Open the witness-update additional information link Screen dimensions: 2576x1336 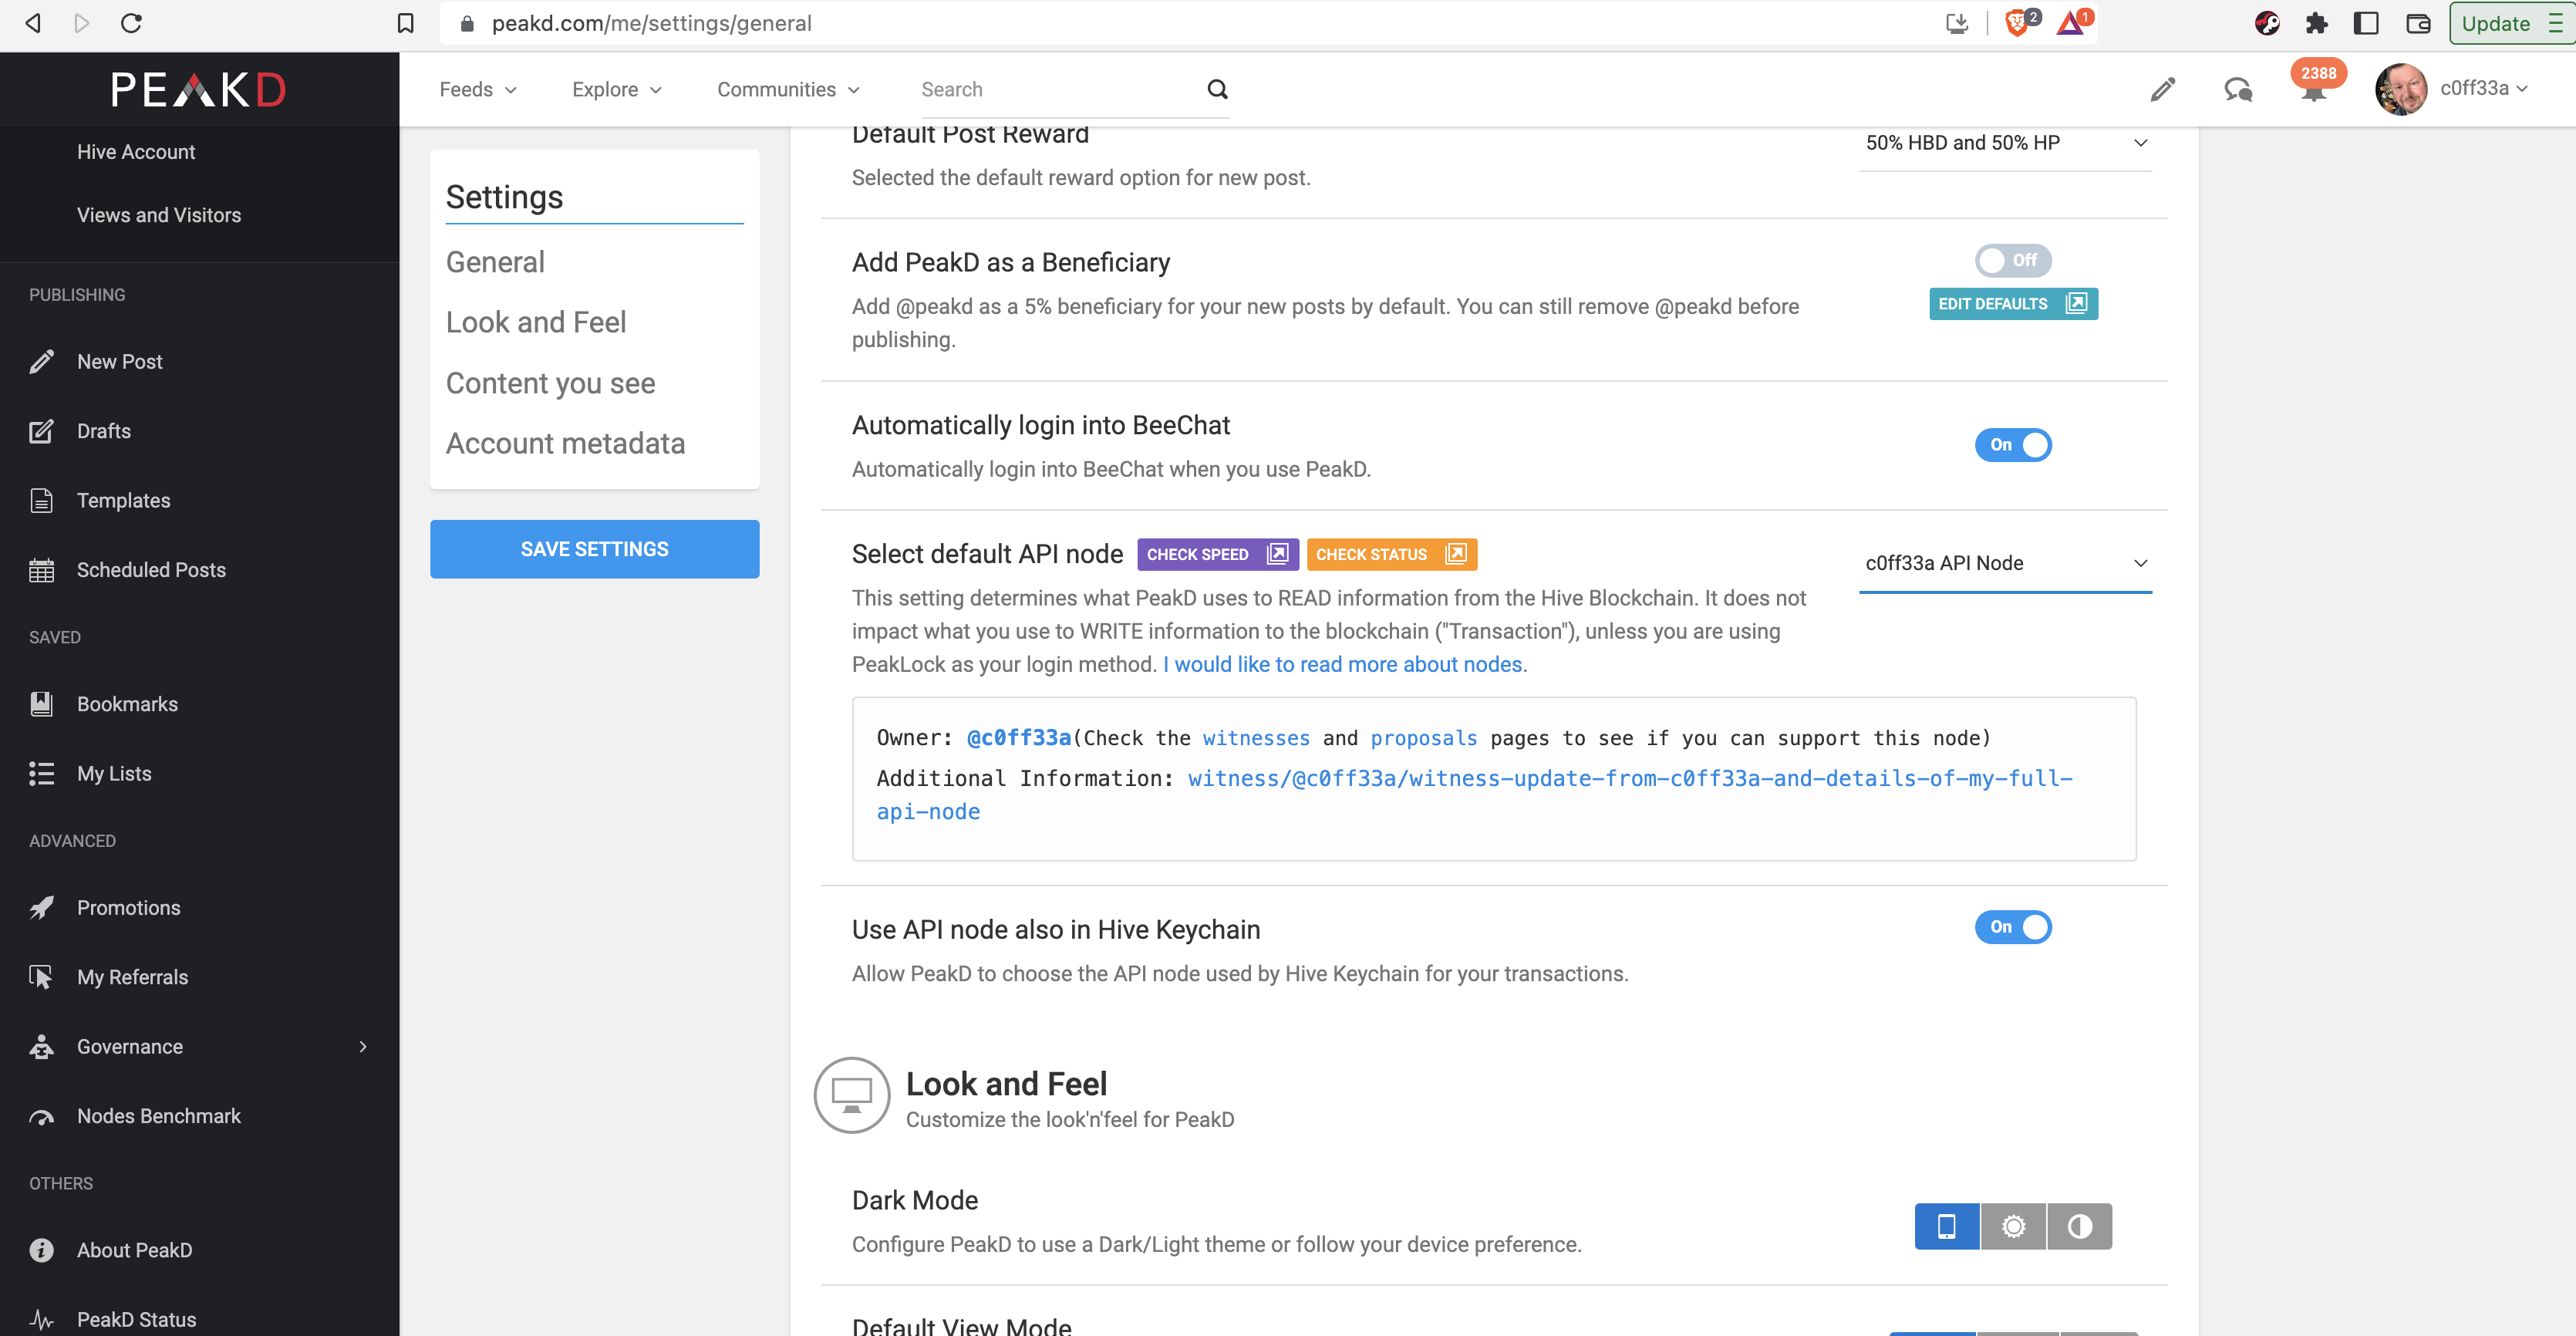point(1475,795)
